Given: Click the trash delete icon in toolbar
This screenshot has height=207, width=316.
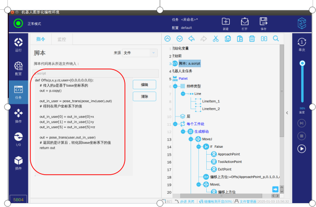Looking at the screenshot, I should point(251,39).
